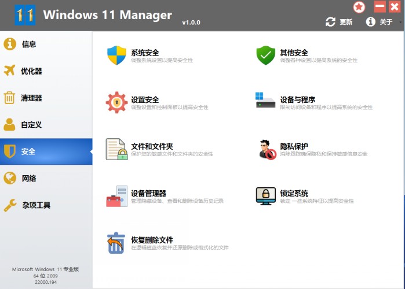The height and width of the screenshot is (289, 405).
Task: Open the 系统安全 shield icon
Action: 116,55
